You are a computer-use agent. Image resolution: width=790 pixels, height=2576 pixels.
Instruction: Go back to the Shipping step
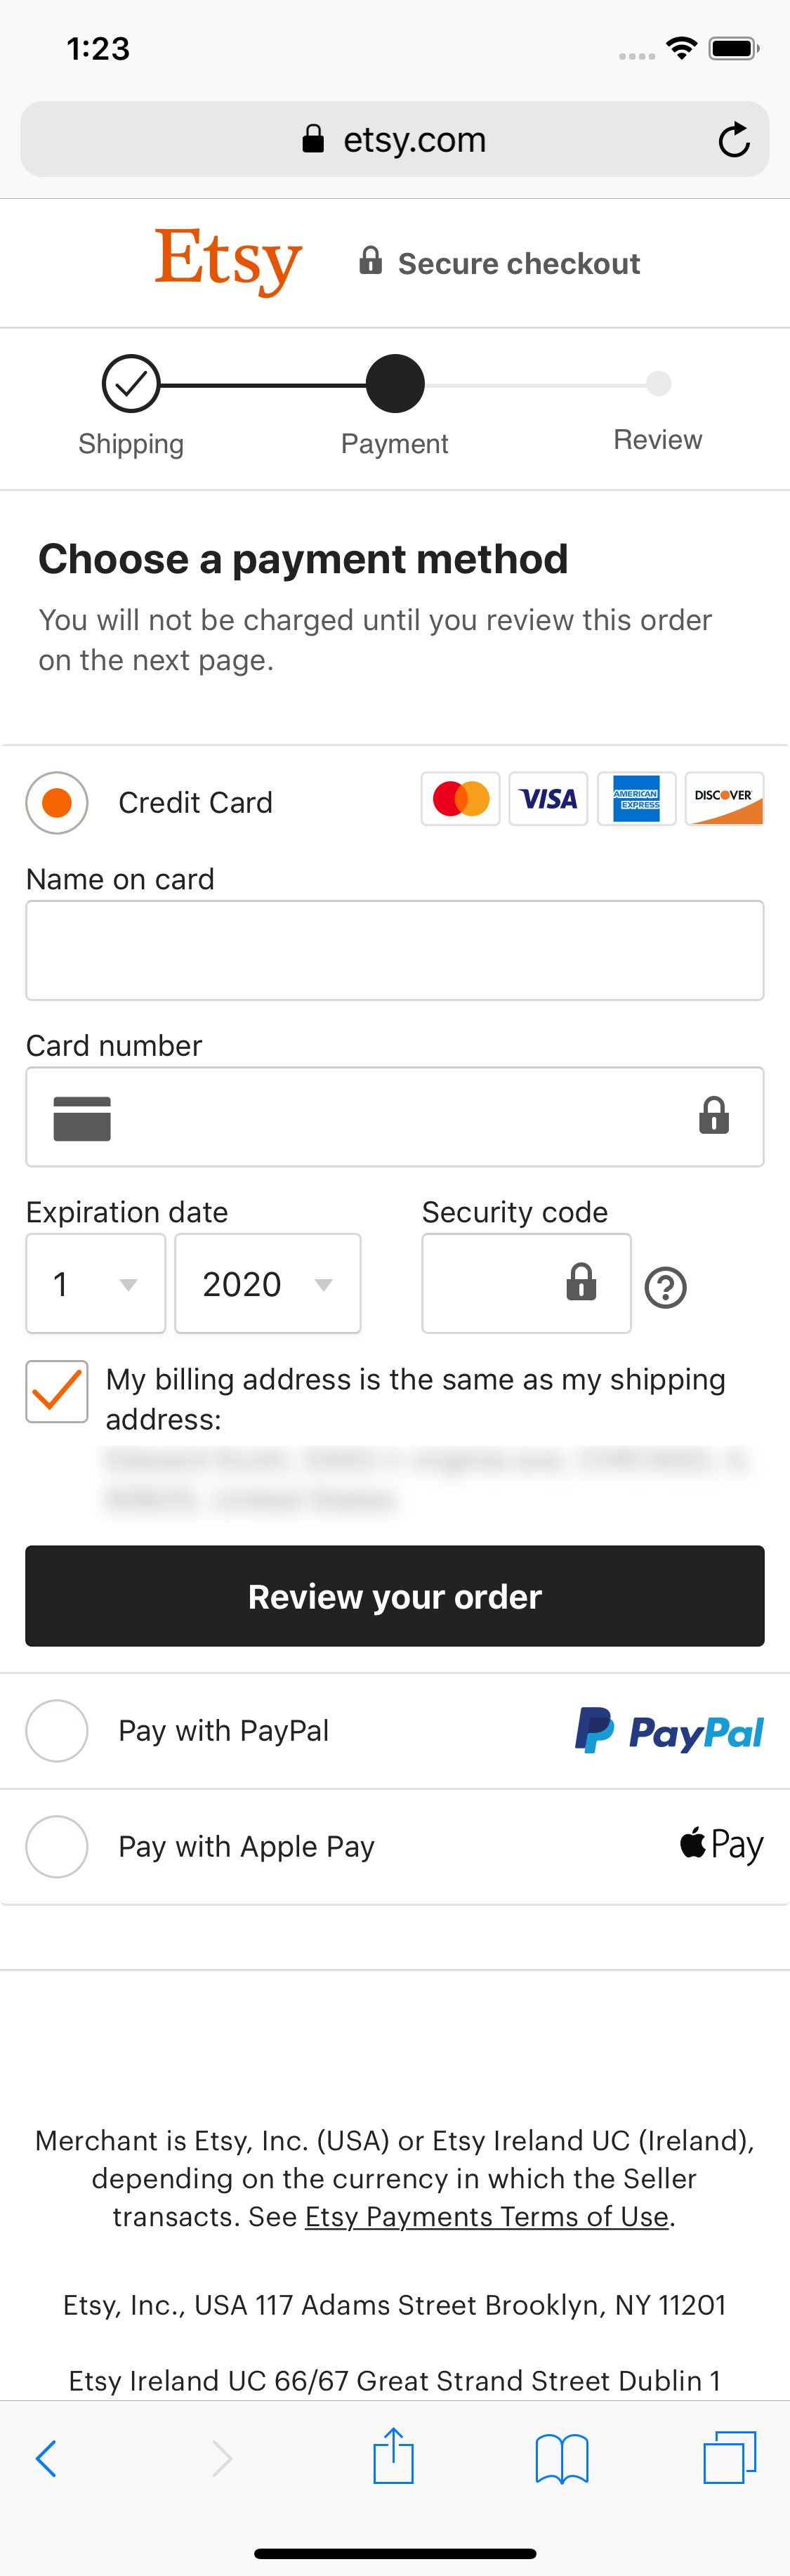point(131,382)
